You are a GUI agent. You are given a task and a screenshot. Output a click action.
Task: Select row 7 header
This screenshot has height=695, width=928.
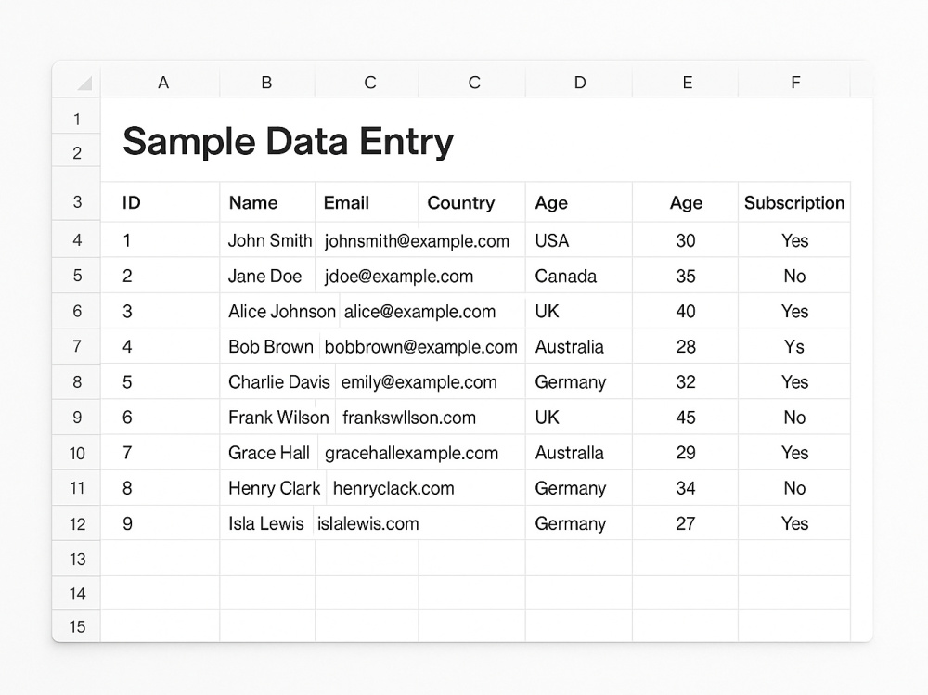(x=77, y=346)
